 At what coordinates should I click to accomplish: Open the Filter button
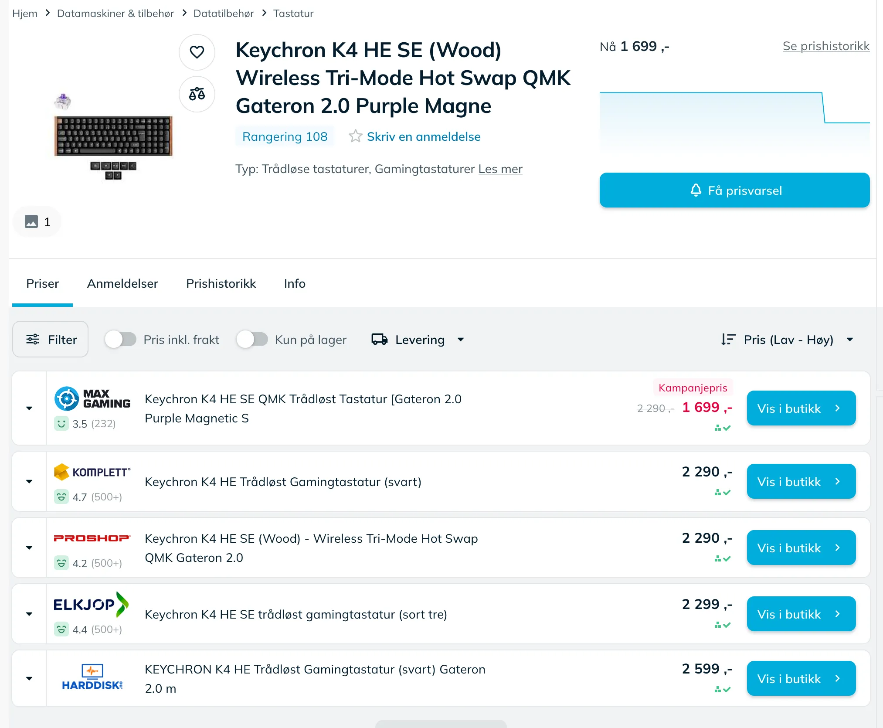point(51,339)
